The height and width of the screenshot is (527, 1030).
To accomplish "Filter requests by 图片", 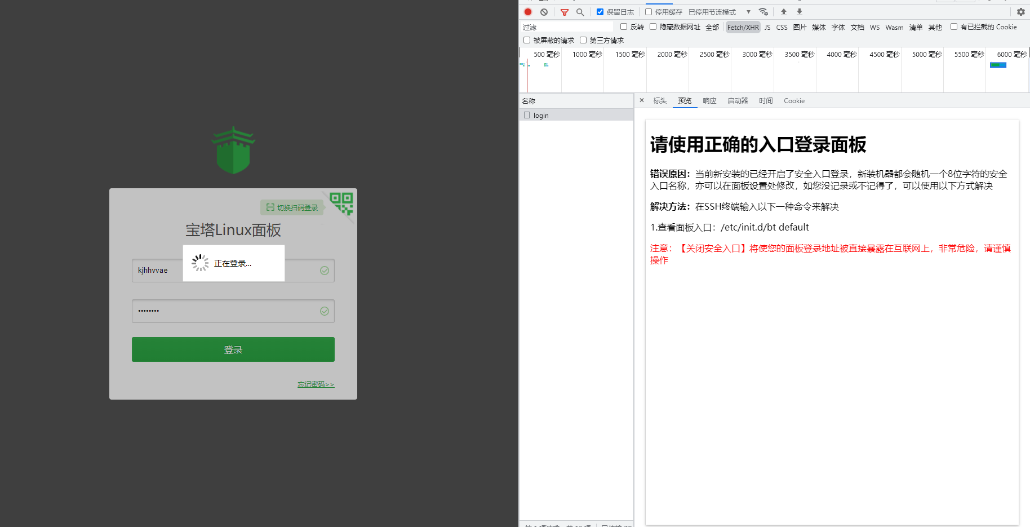I will [x=800, y=27].
